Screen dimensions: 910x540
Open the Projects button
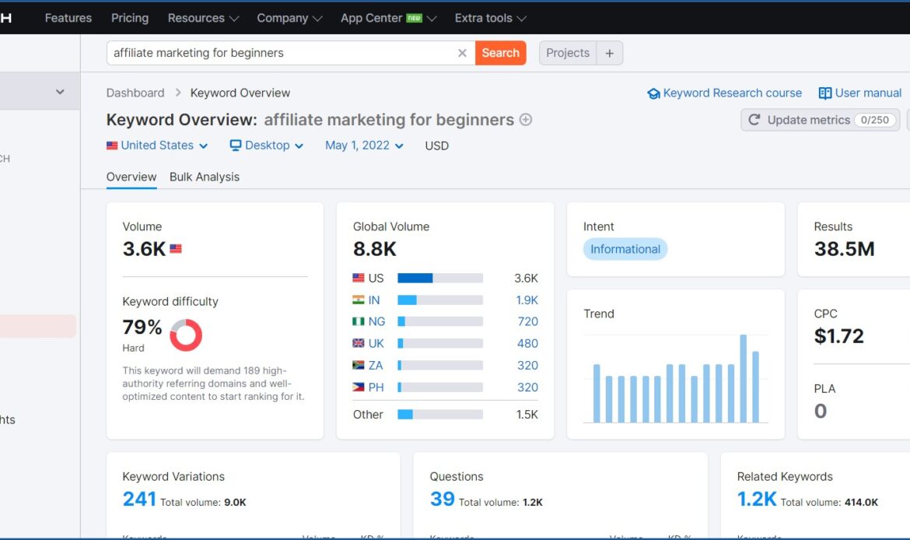[568, 53]
